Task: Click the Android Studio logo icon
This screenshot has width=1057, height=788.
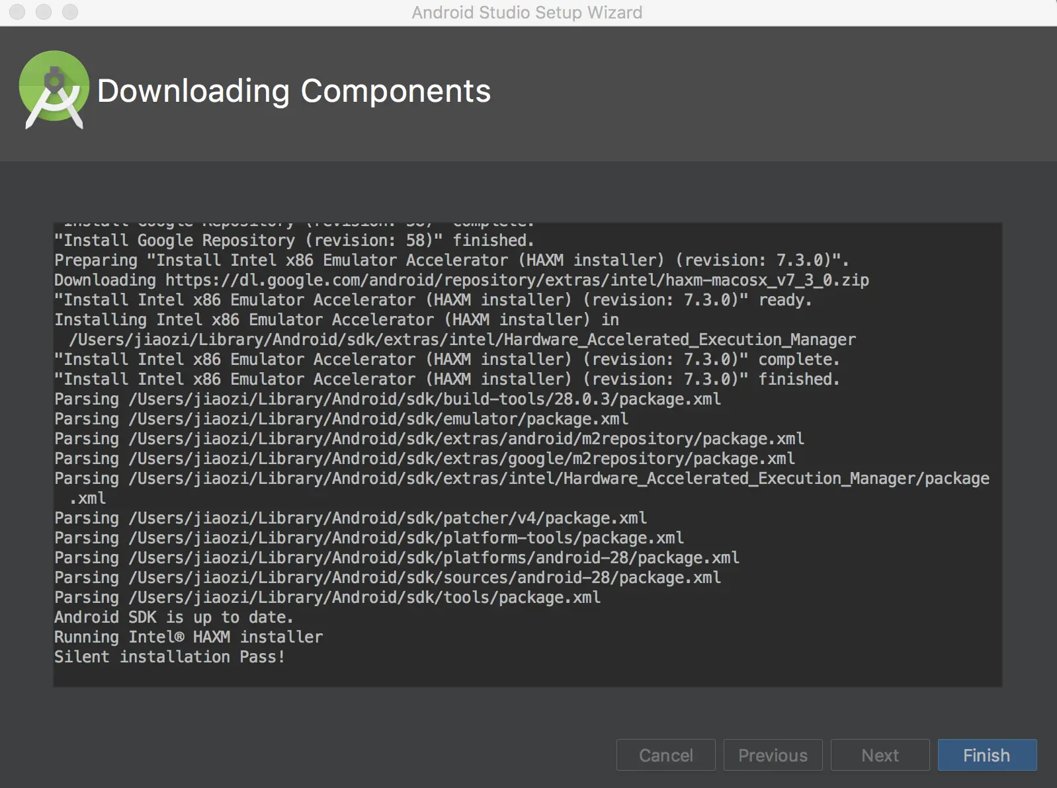Action: point(54,90)
